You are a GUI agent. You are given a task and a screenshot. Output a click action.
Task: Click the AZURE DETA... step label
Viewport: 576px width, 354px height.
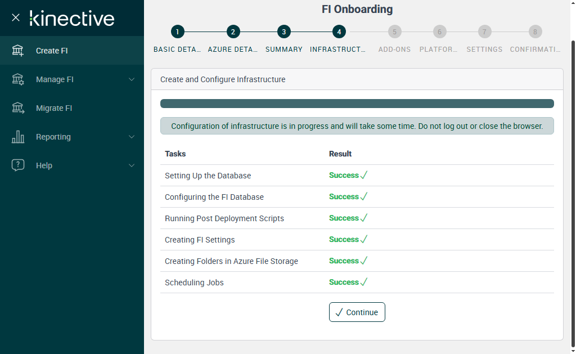(x=233, y=50)
